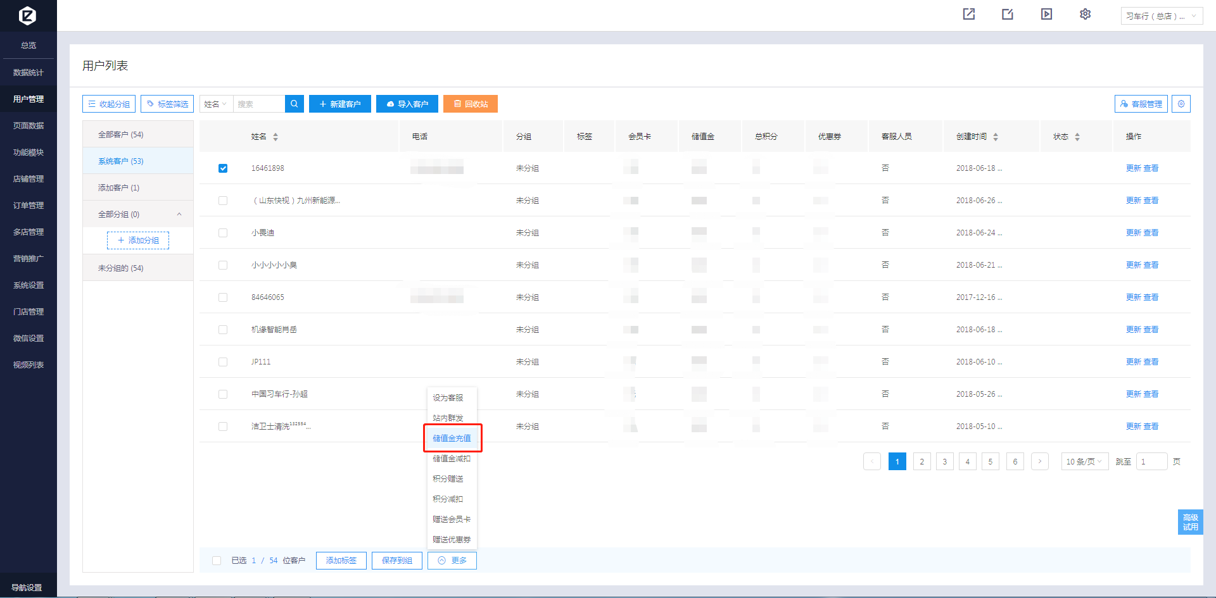The image size is (1216, 598).
Task: Click the blue search magnifier icon
Action: click(x=294, y=104)
